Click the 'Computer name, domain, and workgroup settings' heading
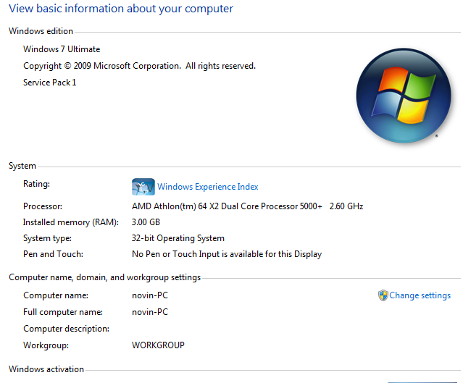Image resolution: width=463 pixels, height=383 pixels. pyautogui.click(x=105, y=277)
